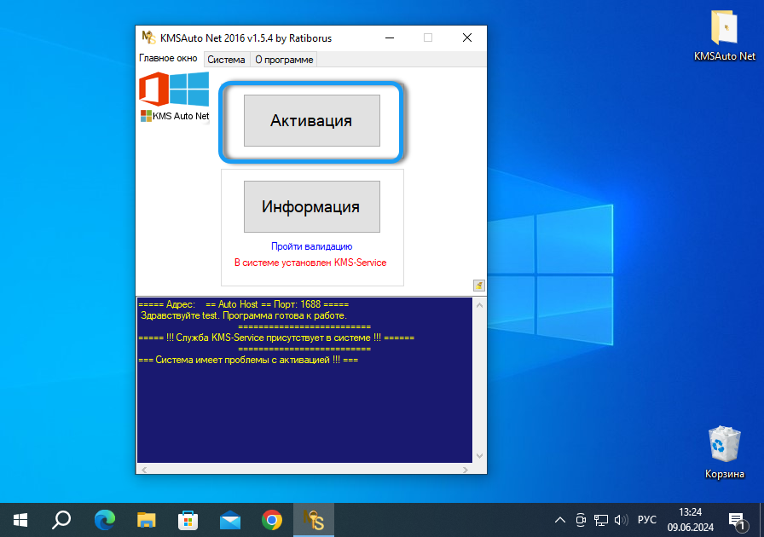
Task: Click the small broom icon above the log
Action: pos(479,286)
